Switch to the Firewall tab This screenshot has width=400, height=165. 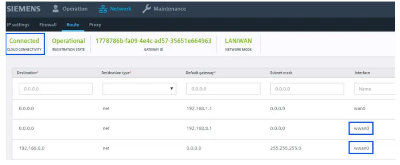tap(48, 25)
